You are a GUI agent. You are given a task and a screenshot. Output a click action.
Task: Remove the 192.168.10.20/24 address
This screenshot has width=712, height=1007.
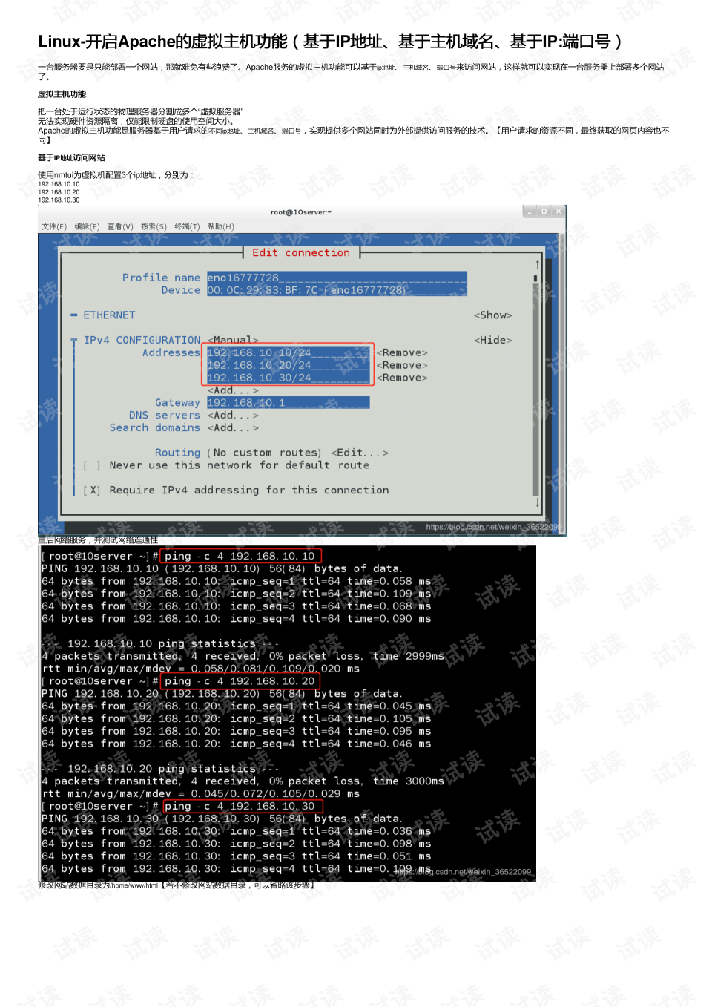coord(402,366)
